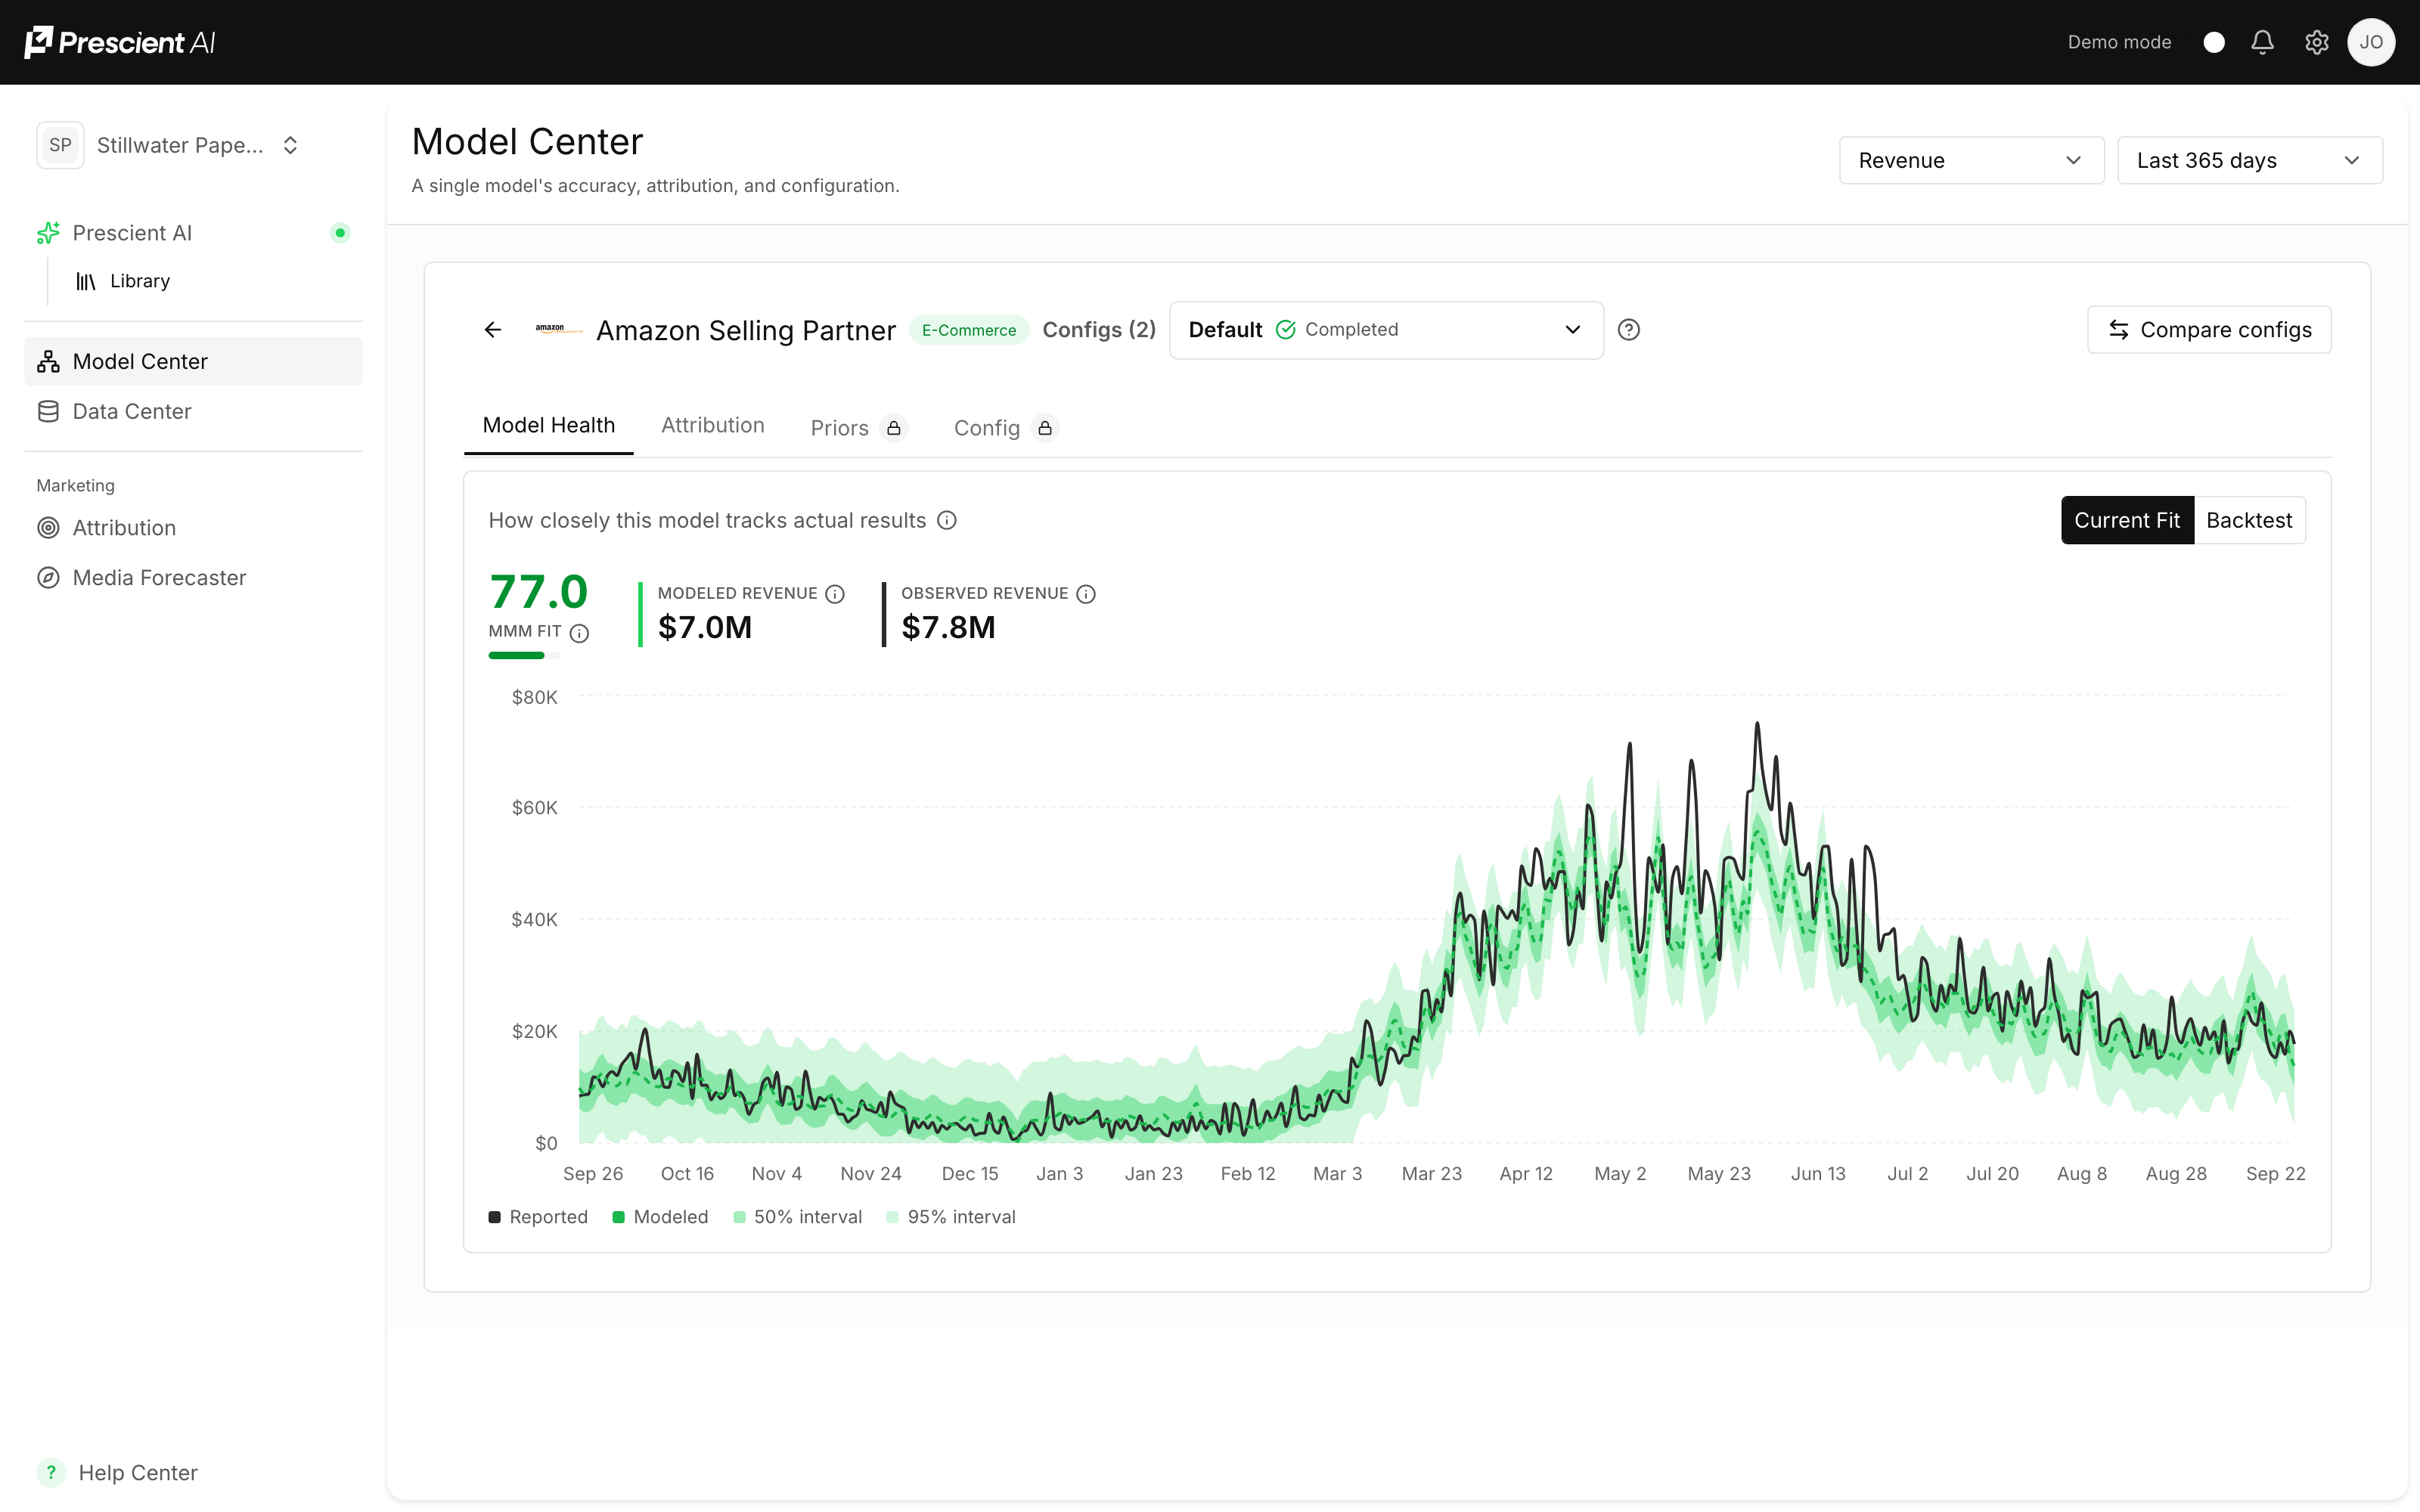
Task: Open Prescient AI in the sidebar
Action: [x=193, y=233]
